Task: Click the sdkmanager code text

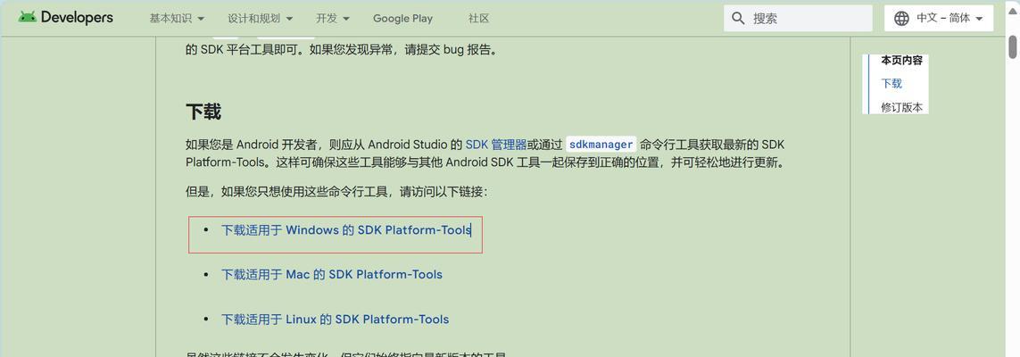Action: pyautogui.click(x=601, y=145)
